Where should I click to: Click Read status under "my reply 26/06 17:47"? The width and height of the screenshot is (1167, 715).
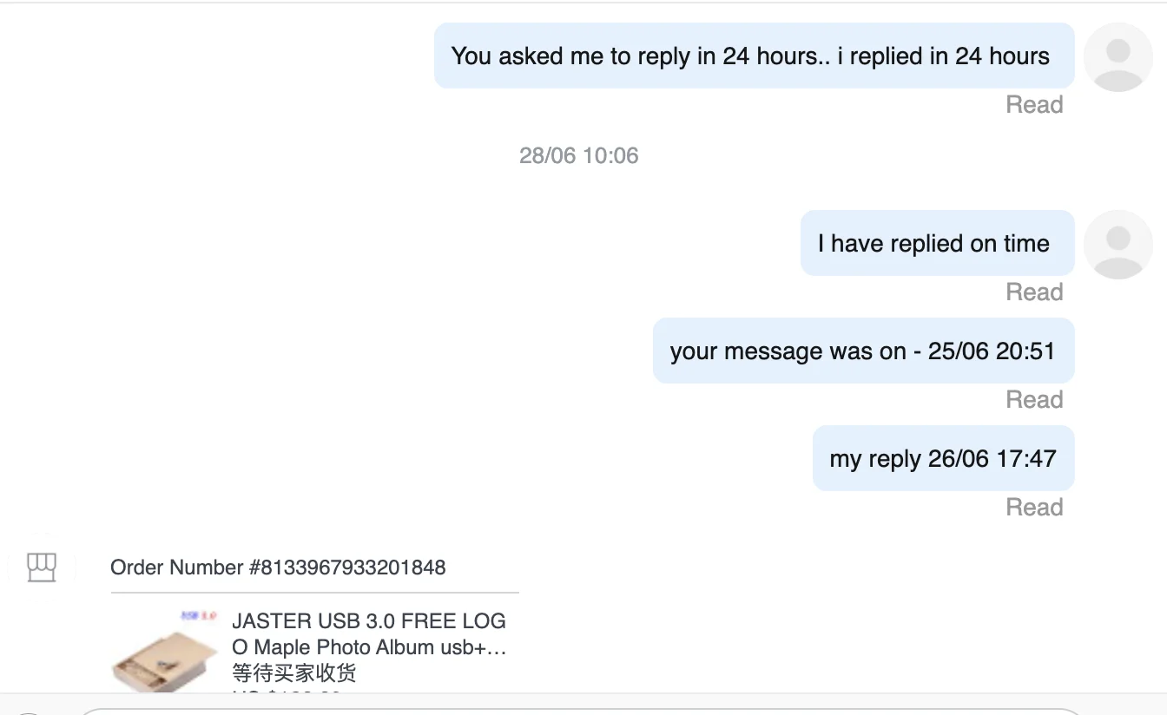(x=1034, y=507)
